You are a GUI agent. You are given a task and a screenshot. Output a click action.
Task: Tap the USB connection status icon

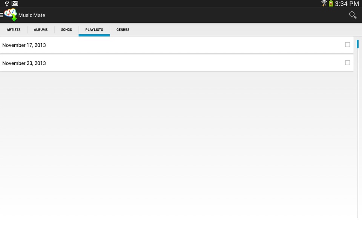(7, 3)
